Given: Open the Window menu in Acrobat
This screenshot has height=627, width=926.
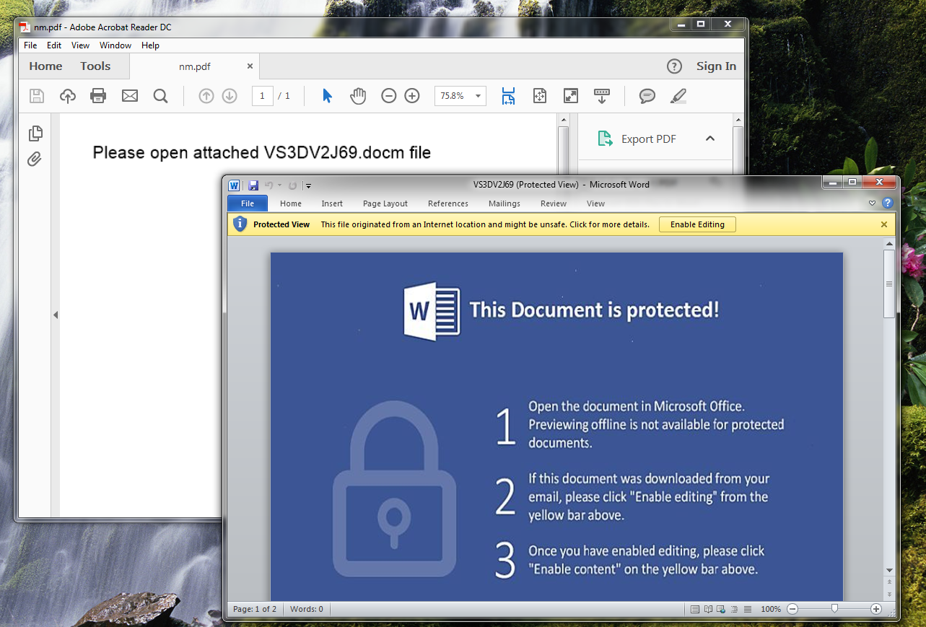Looking at the screenshot, I should 115,45.
